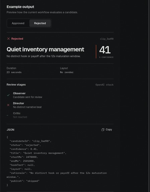150x192 pixels.
Task: Click the "startMs": 2478000 JSON line
Action: (24, 157)
